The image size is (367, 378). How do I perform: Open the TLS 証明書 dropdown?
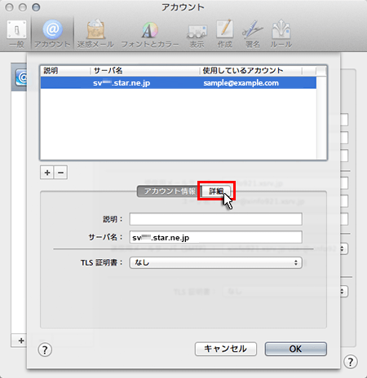tap(216, 262)
